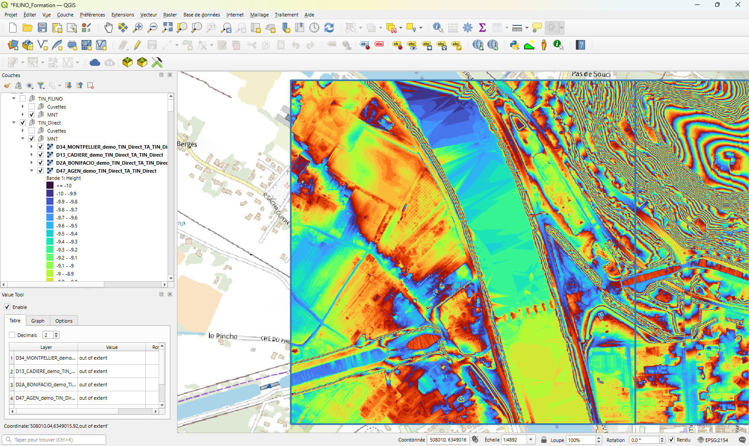Save the project with floppy disk icon
This screenshot has width=749, height=446.
tap(42, 28)
